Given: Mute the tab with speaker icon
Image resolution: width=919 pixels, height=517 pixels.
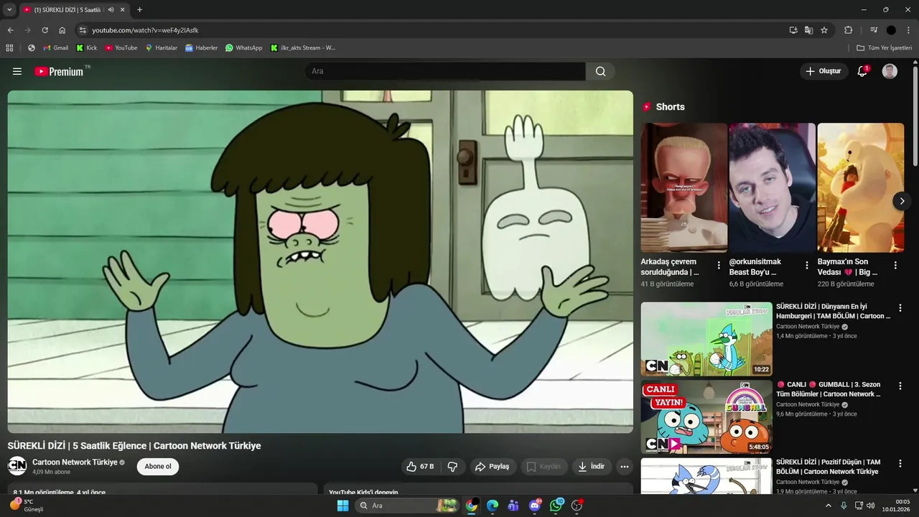Looking at the screenshot, I should click(x=111, y=10).
